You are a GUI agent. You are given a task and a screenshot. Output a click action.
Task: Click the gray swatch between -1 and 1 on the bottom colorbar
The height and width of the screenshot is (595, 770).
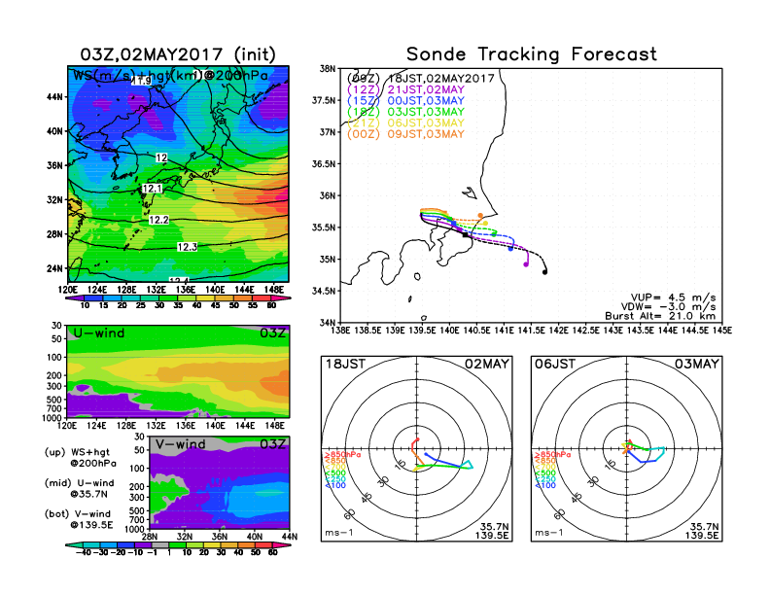pos(159,544)
